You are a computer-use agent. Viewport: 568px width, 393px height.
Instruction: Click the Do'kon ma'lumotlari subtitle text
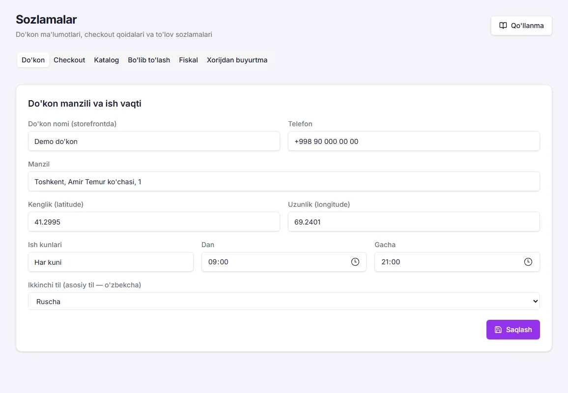[x=114, y=35]
